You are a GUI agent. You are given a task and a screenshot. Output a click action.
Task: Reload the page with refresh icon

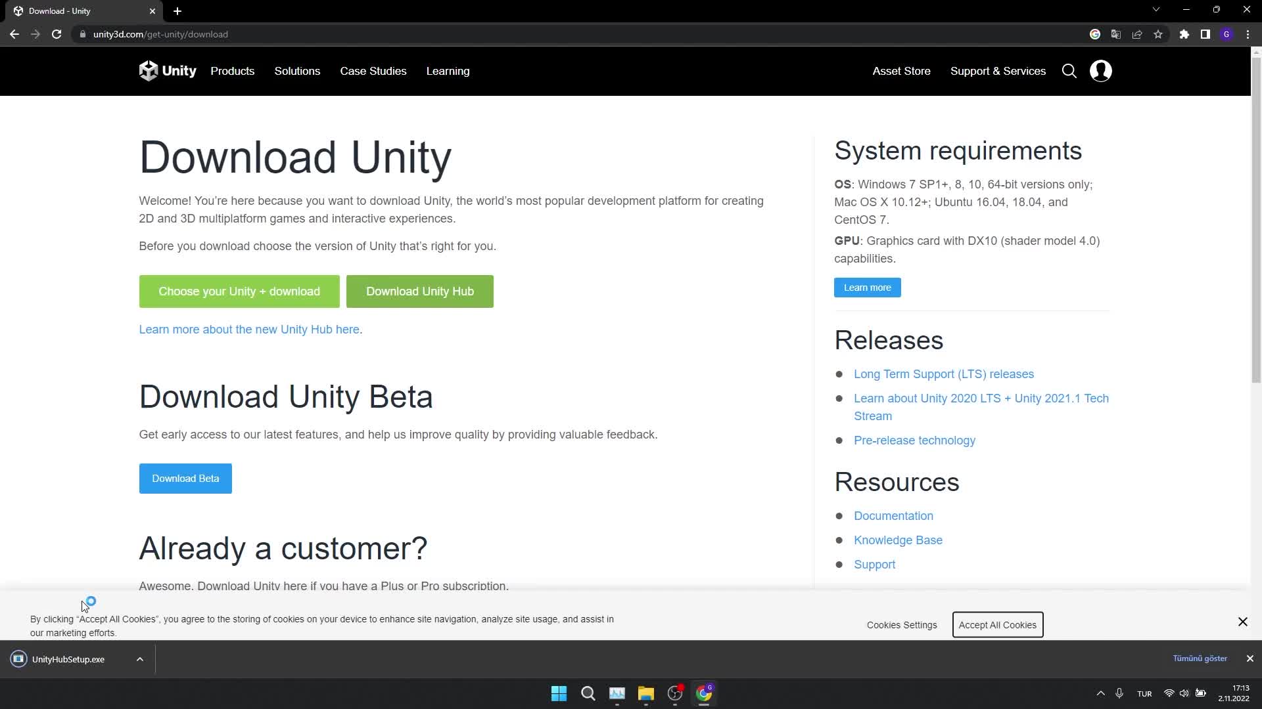pos(57,34)
